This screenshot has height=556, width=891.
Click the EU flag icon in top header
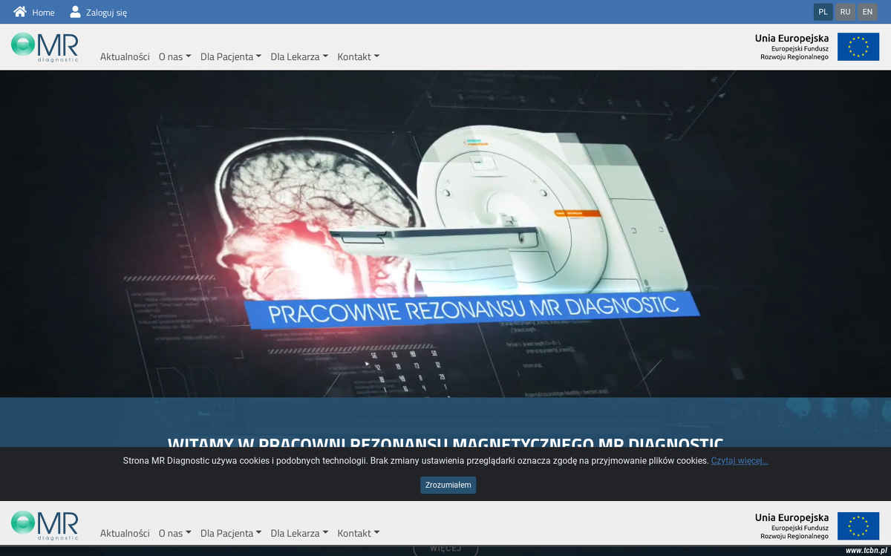click(858, 47)
